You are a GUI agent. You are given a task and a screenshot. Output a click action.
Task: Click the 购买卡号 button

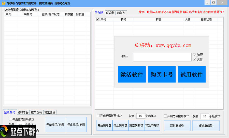[162, 74]
